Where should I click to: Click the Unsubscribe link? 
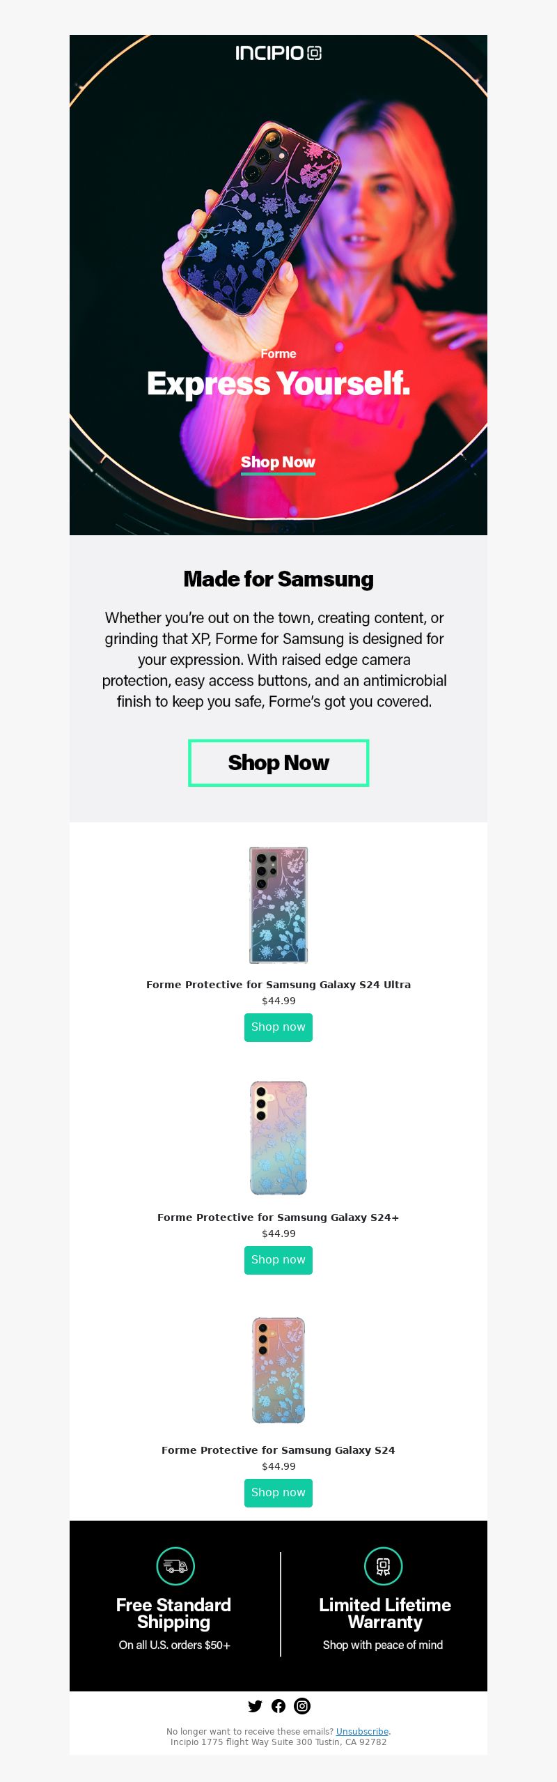coord(362,1731)
